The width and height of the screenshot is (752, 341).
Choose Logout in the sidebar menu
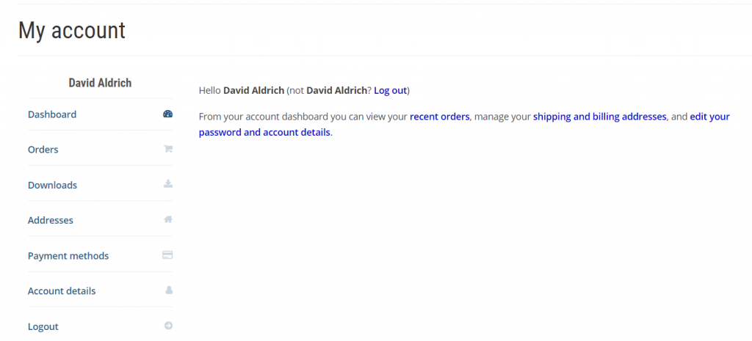[x=43, y=326]
